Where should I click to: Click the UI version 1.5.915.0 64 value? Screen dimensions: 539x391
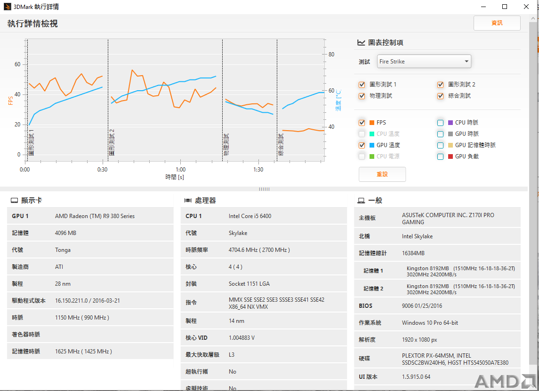tap(416, 376)
